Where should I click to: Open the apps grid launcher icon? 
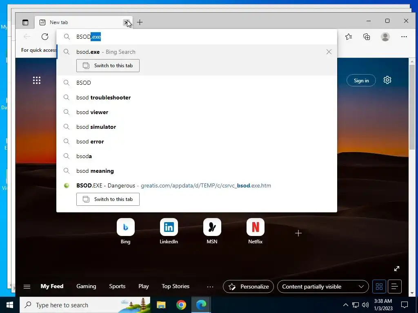37,80
